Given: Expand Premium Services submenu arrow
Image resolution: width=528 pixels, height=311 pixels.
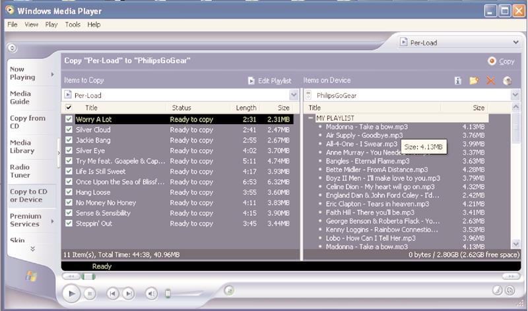Looking at the screenshot, I should pos(52,221).
